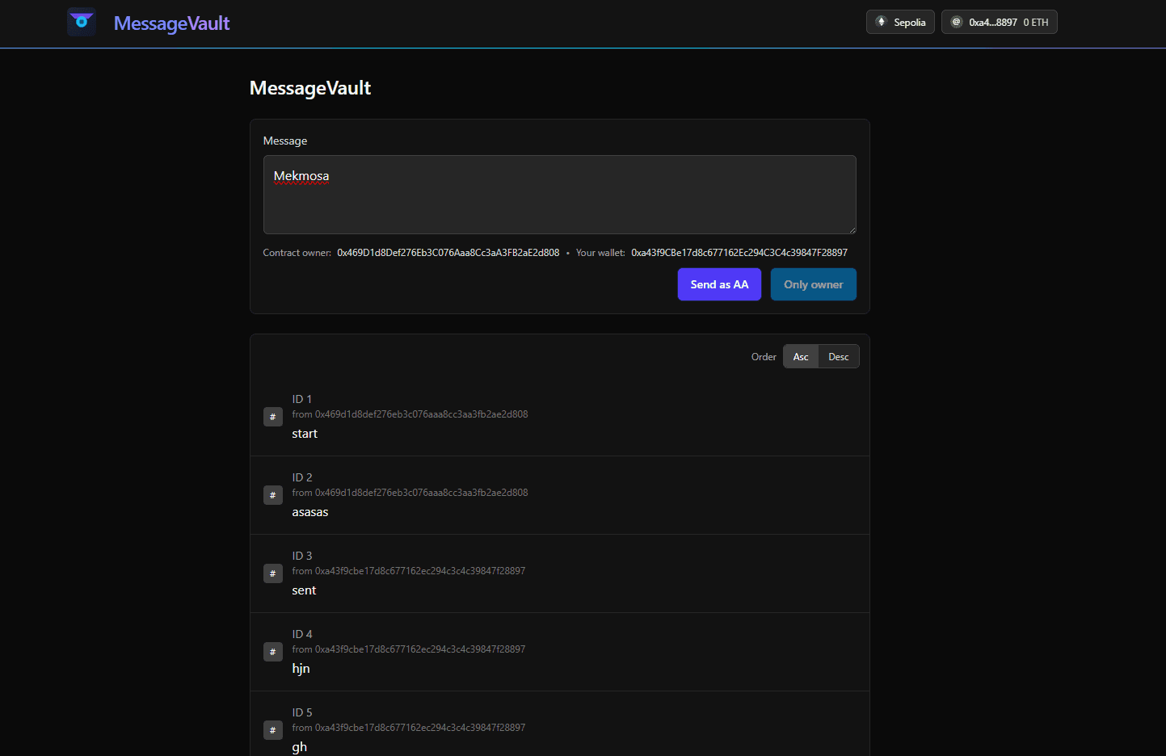Click the hash icon for ID 3
The image size is (1166, 756).
click(273, 573)
